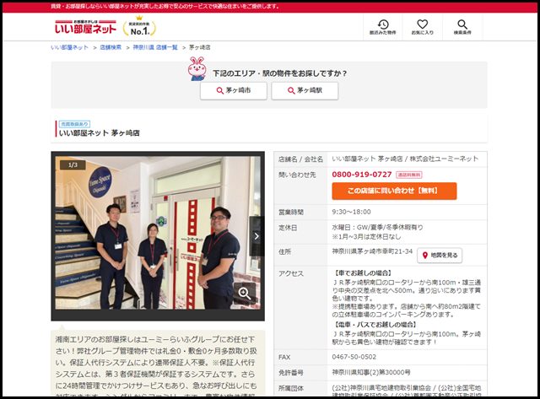Open 神奈川県 店舗一覧 breadcrumb link
This screenshot has height=399, width=540.
click(155, 48)
